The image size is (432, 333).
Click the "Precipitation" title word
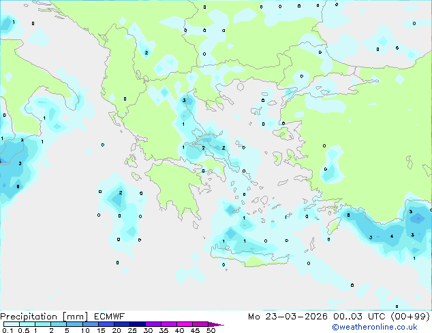pos(29,317)
